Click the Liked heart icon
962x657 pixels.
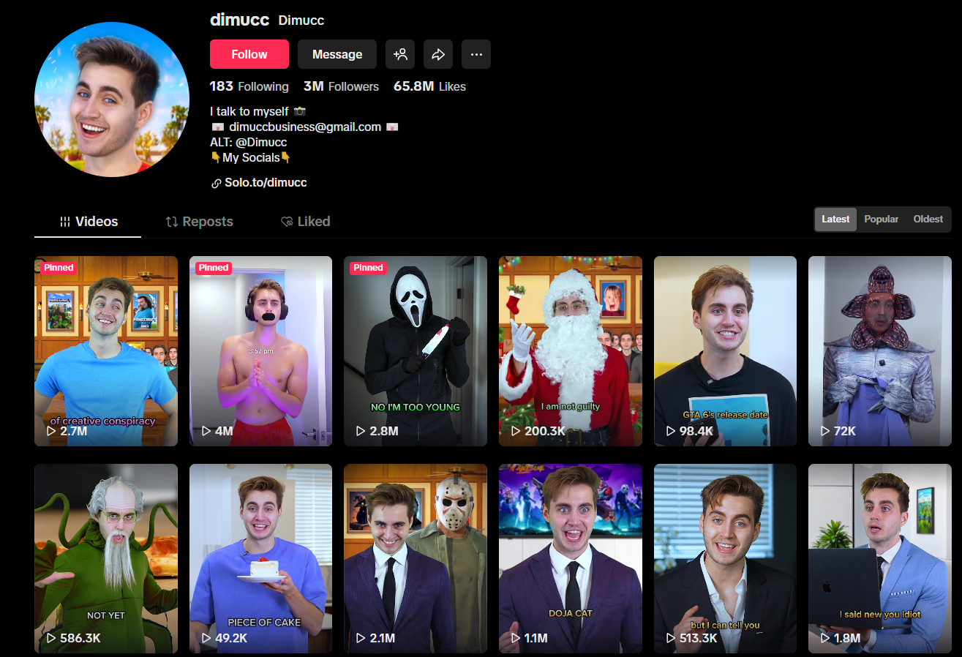pyautogui.click(x=287, y=221)
